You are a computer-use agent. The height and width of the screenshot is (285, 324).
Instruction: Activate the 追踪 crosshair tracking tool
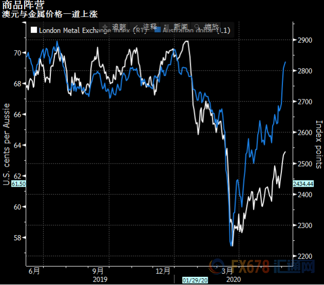(x=116, y=26)
